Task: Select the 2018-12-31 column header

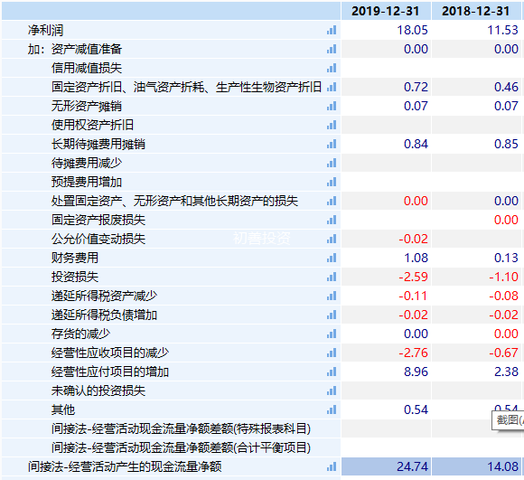Action: pyautogui.click(x=475, y=11)
